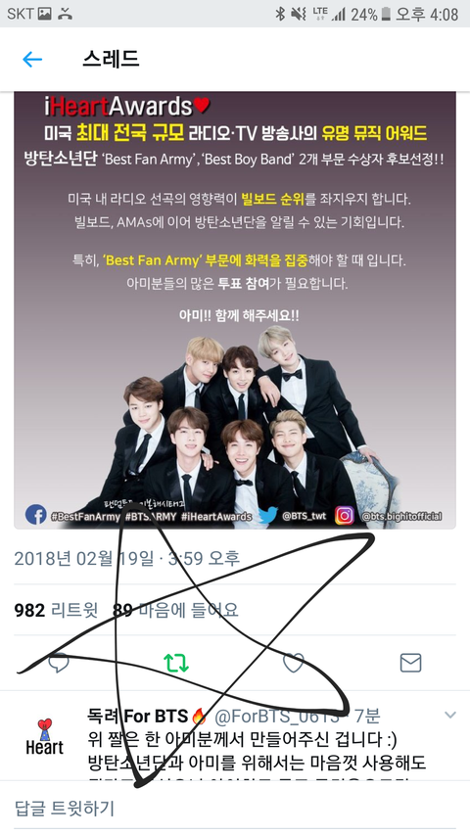Image resolution: width=470 pixels, height=835 pixels.
Task: Expand the reply tweet chevron menu
Action: pos(450,716)
